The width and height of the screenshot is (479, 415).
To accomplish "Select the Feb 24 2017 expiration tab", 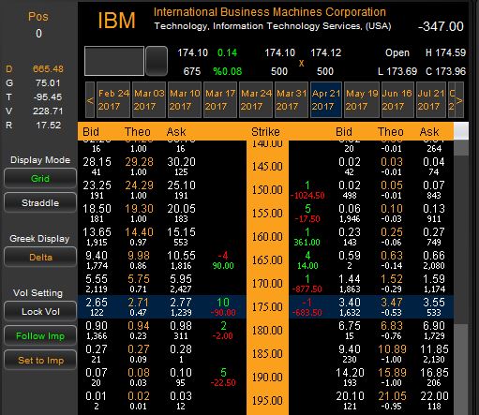I will click(x=113, y=100).
